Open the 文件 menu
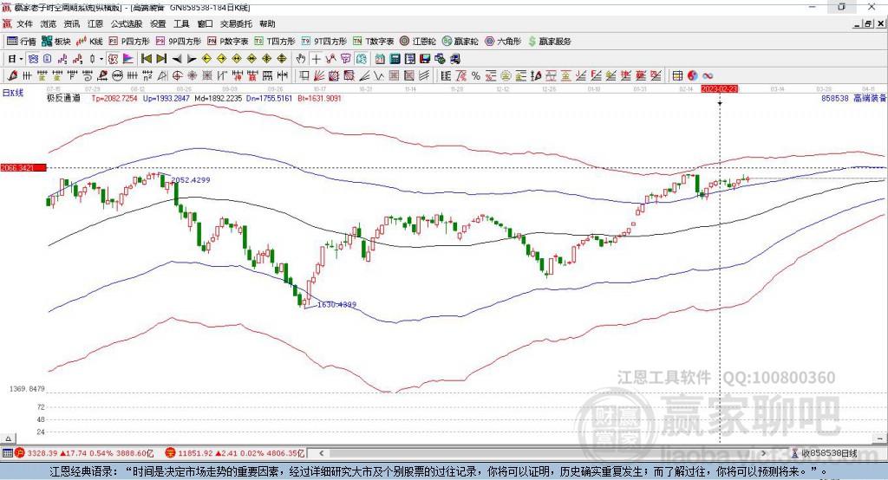888x480 pixels. click(x=24, y=23)
